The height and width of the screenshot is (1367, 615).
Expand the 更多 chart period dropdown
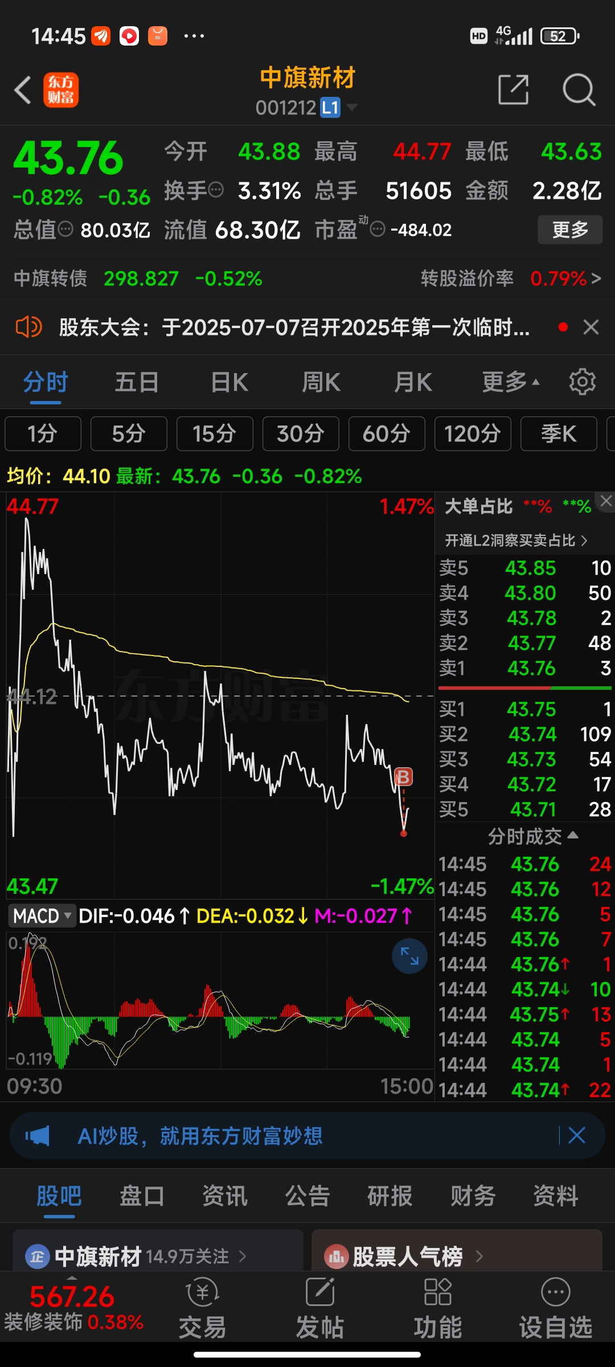pos(511,382)
